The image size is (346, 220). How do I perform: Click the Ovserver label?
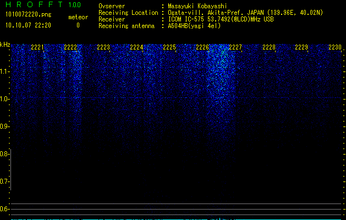tap(112, 6)
